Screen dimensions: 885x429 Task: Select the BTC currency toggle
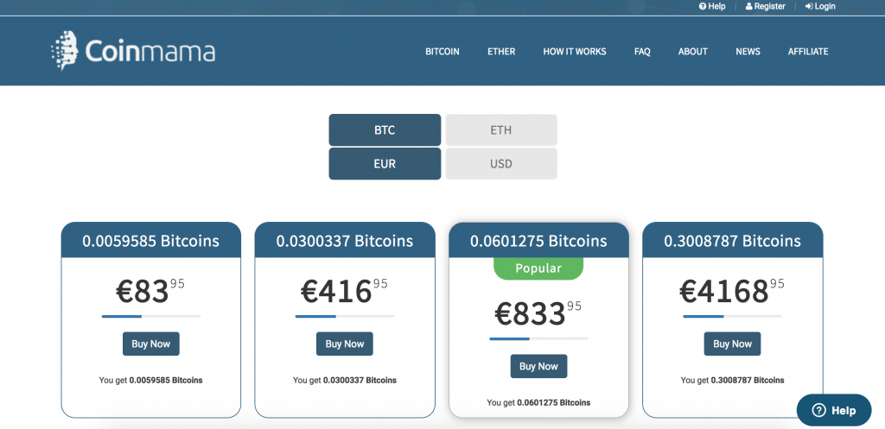coord(385,130)
